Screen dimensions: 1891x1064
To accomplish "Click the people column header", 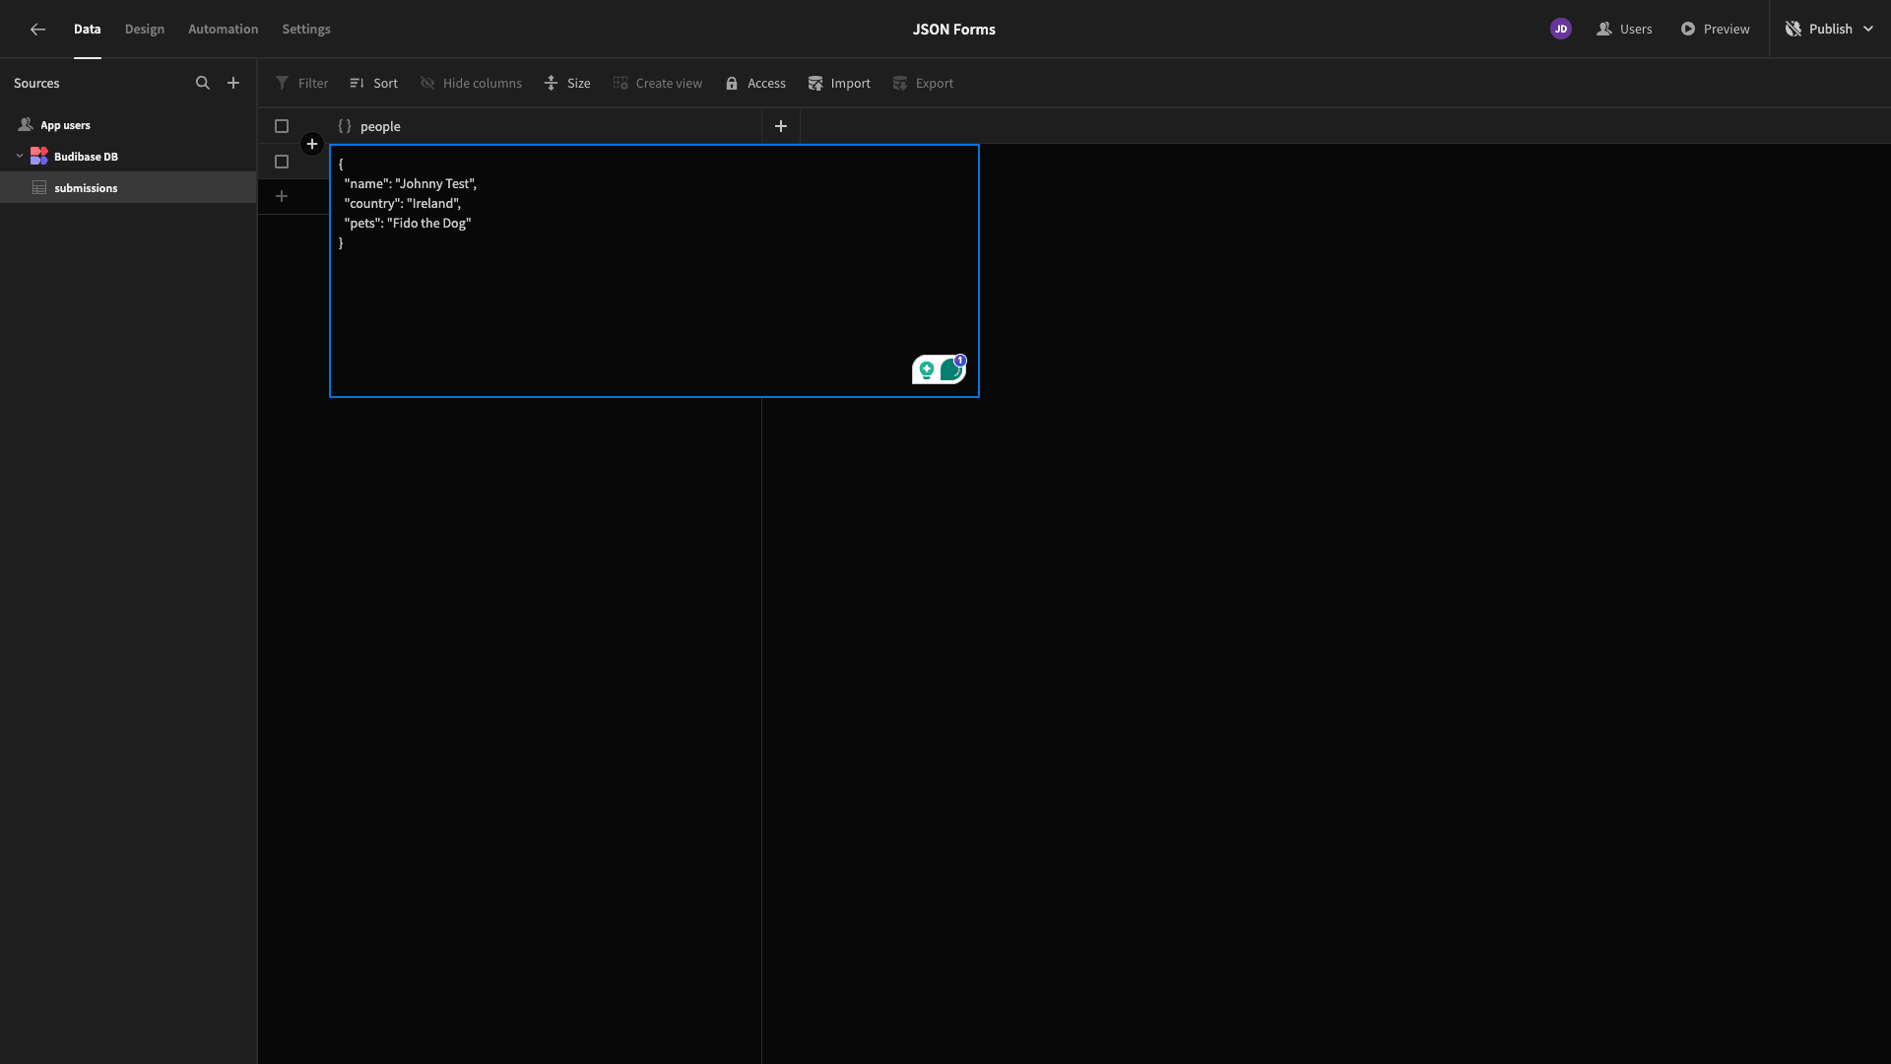I will [x=545, y=126].
